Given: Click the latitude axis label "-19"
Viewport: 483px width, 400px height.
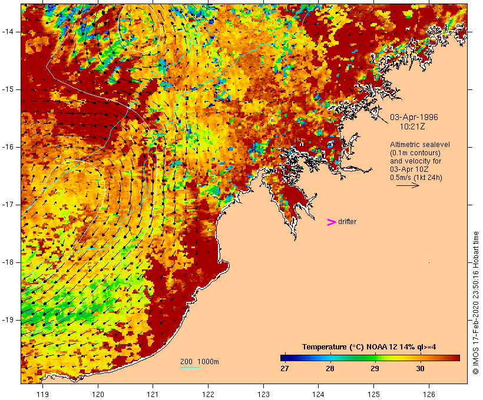Looking at the screenshot, I should pos(8,320).
